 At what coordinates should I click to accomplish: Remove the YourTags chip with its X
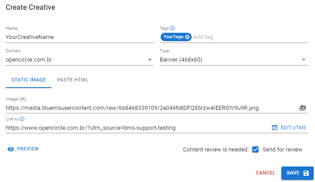pos(187,37)
